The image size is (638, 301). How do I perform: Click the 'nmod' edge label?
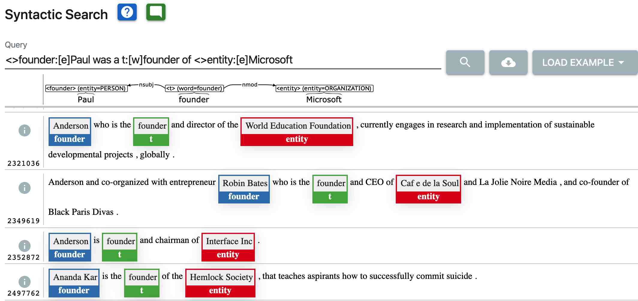pos(250,85)
